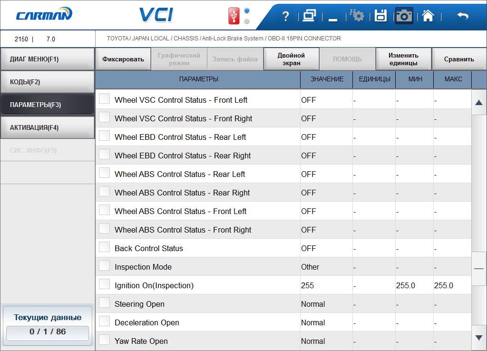Viewport: 487px width, 351px height.
Task: Click the TOYOTA breadcrumb path text
Action: pos(224,39)
